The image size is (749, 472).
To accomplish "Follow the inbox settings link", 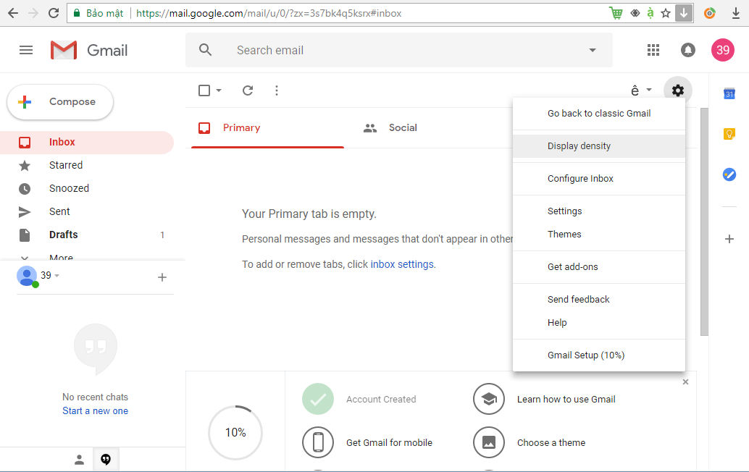I will tap(402, 264).
